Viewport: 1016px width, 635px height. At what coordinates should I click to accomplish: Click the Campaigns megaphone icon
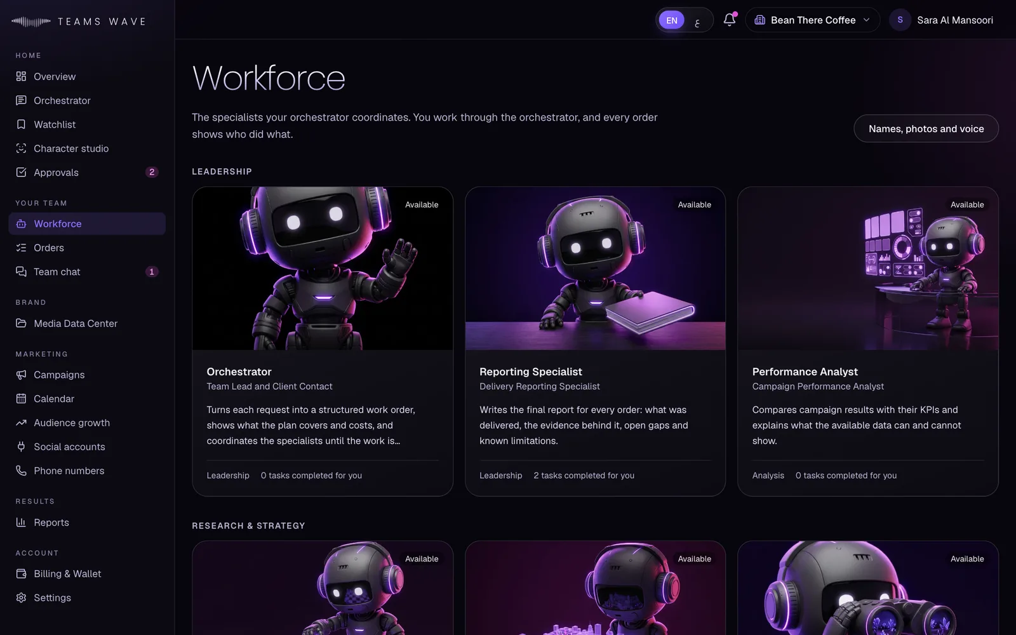pyautogui.click(x=21, y=375)
